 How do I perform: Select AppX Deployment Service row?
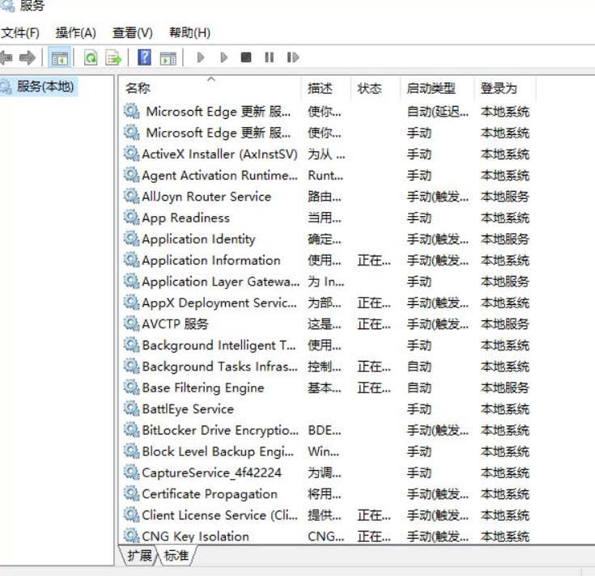click(327, 303)
